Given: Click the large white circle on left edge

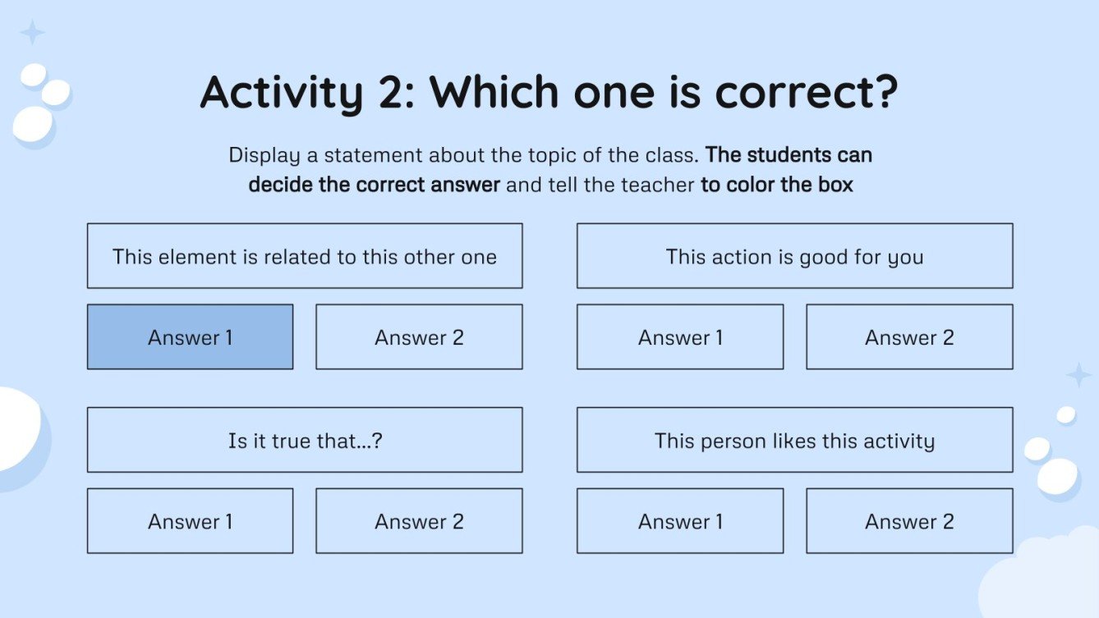Looking at the screenshot, I should (x=15, y=431).
